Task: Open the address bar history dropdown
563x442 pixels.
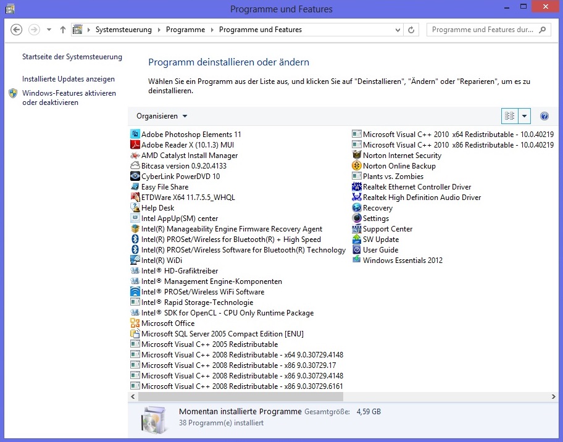Action: pyautogui.click(x=398, y=30)
